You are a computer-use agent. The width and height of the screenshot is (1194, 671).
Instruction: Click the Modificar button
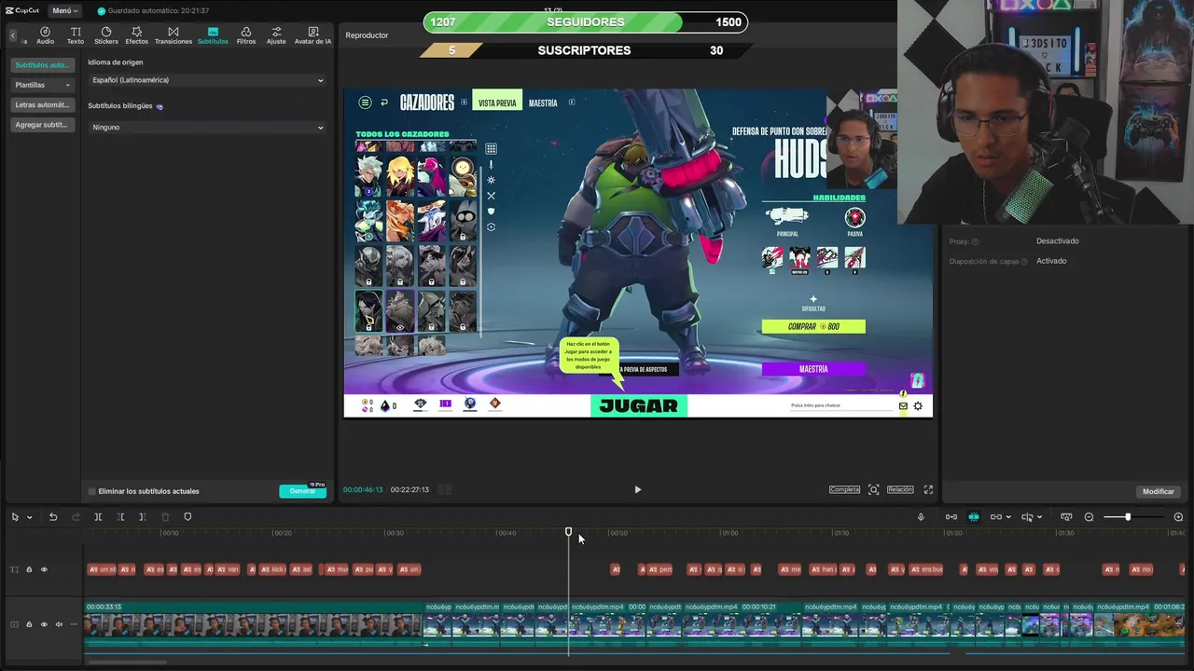click(1159, 491)
